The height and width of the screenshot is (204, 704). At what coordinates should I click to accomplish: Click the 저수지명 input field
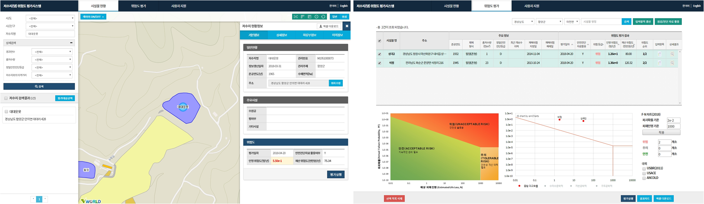50,34
